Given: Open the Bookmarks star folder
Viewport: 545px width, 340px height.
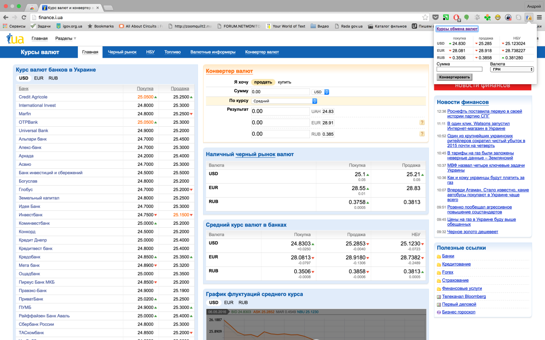Looking at the screenshot, I should tap(101, 26).
